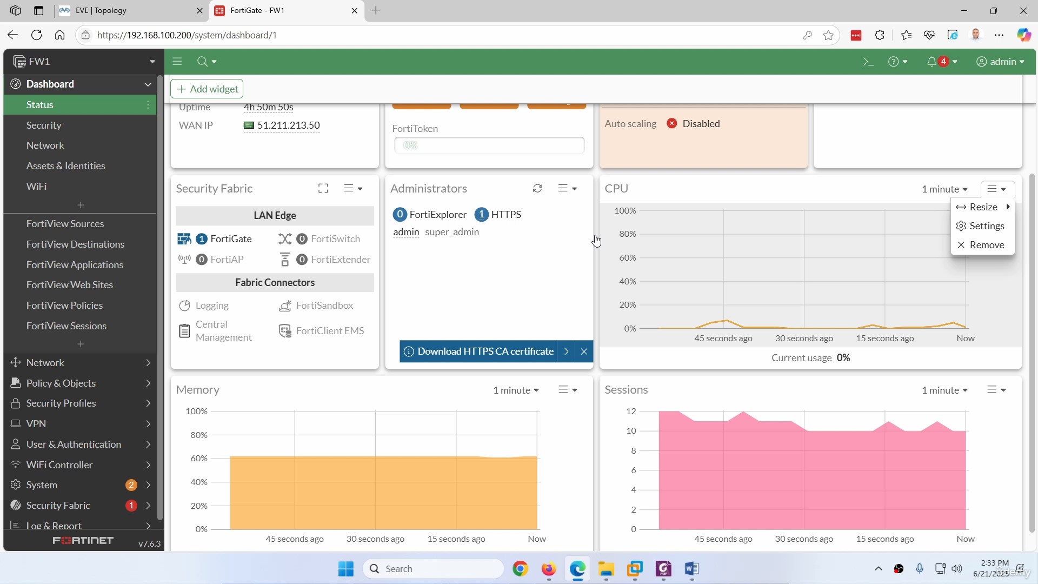Open System menu with 2 badge
This screenshot has width=1038, height=584.
81,485
